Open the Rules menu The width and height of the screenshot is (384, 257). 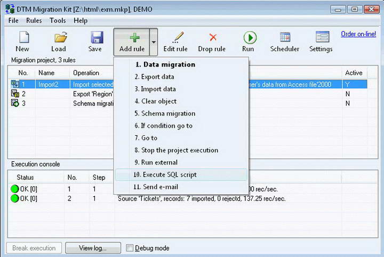(34, 21)
